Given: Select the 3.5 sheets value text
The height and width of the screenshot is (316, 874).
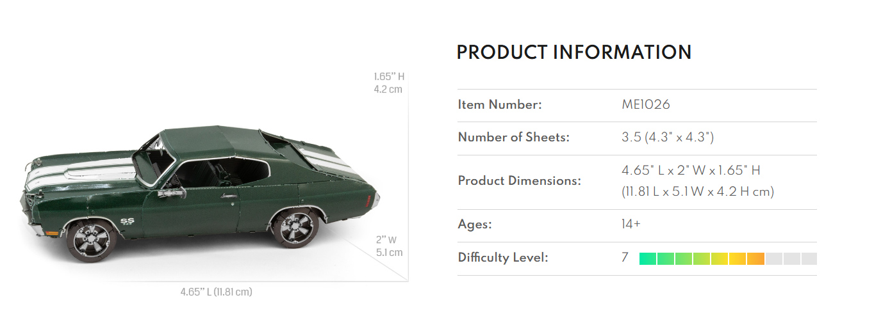Looking at the screenshot, I should coord(667,138).
